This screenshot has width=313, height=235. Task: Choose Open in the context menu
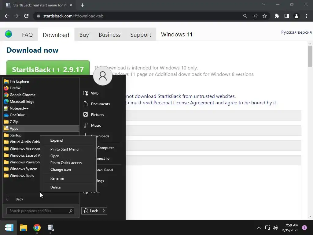pyautogui.click(x=68, y=156)
